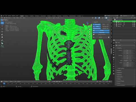Viewport: 136px width, 102px height.
Task: Open the timeline editor type menu
Action: coord(2,82)
